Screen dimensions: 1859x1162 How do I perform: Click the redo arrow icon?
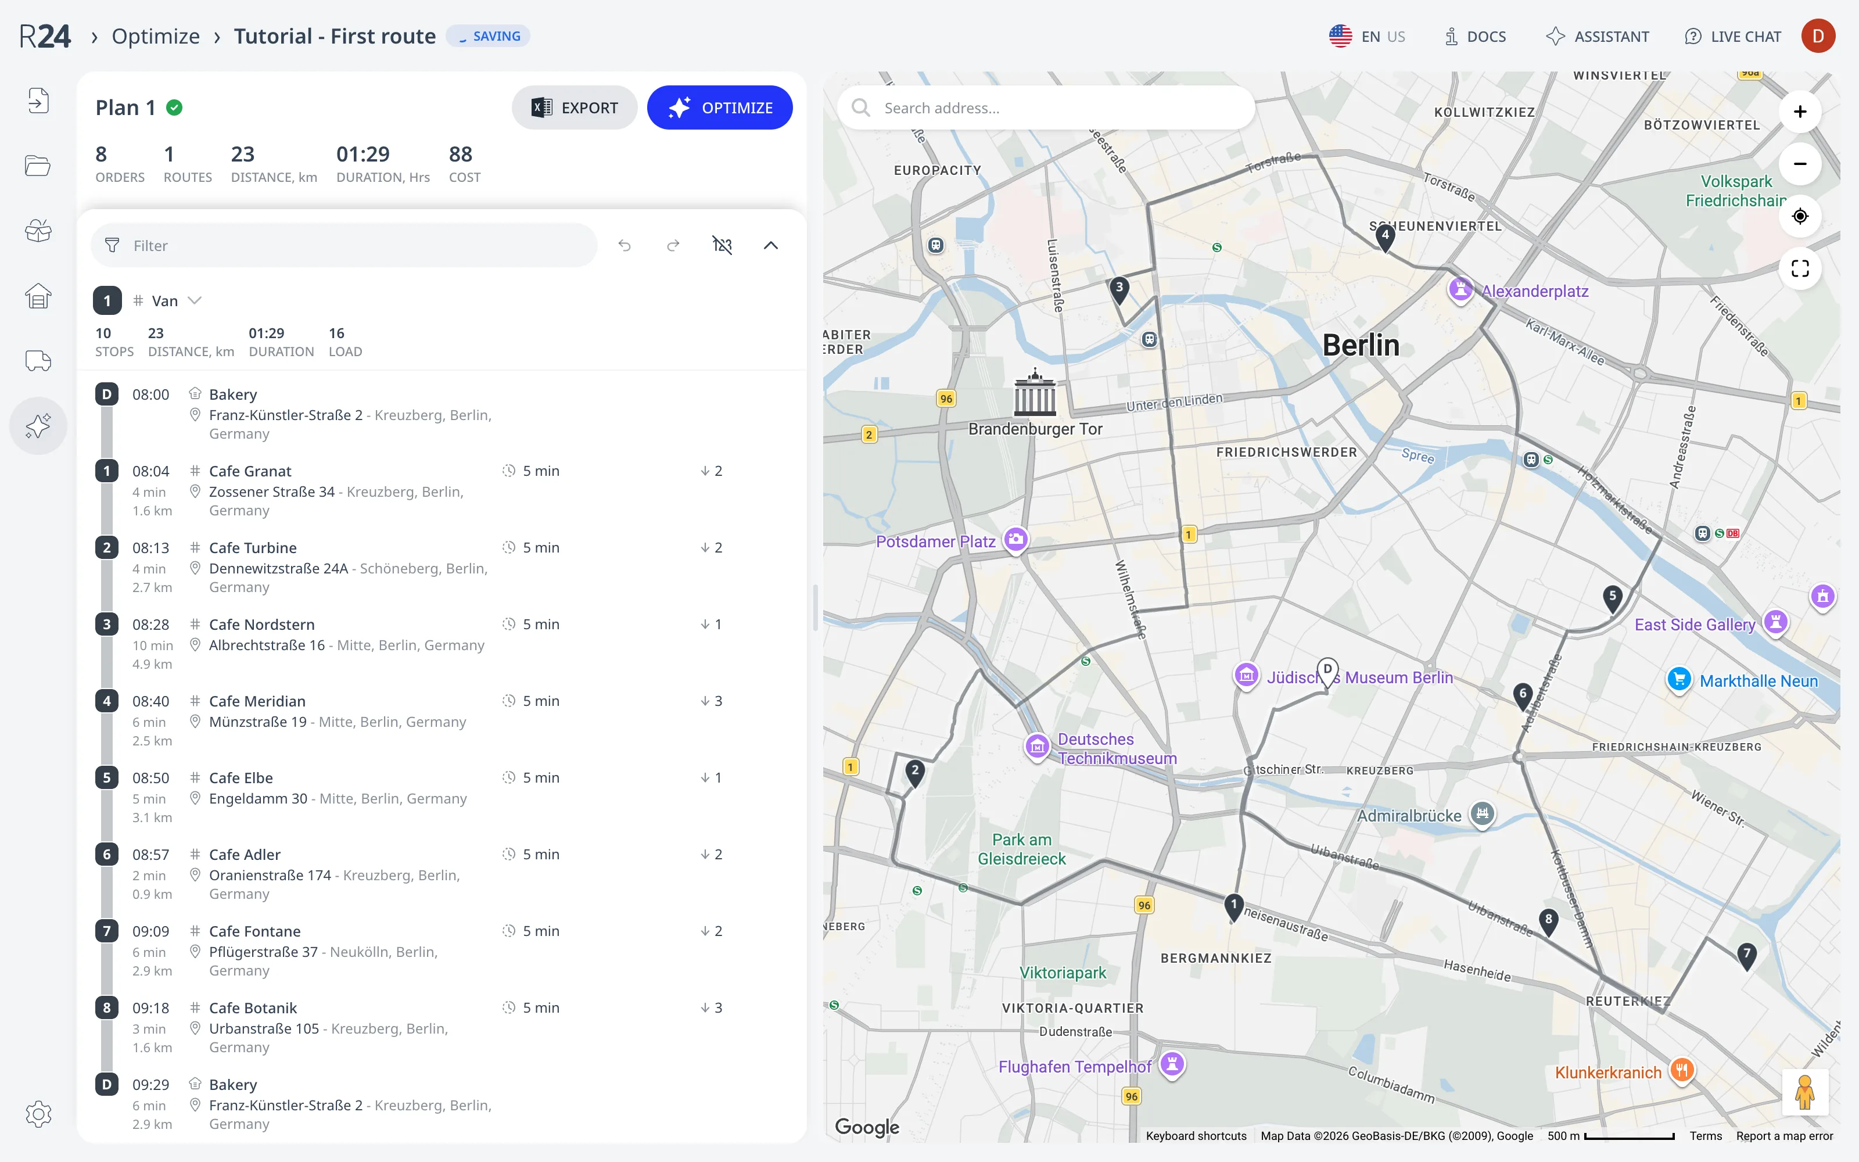(674, 245)
